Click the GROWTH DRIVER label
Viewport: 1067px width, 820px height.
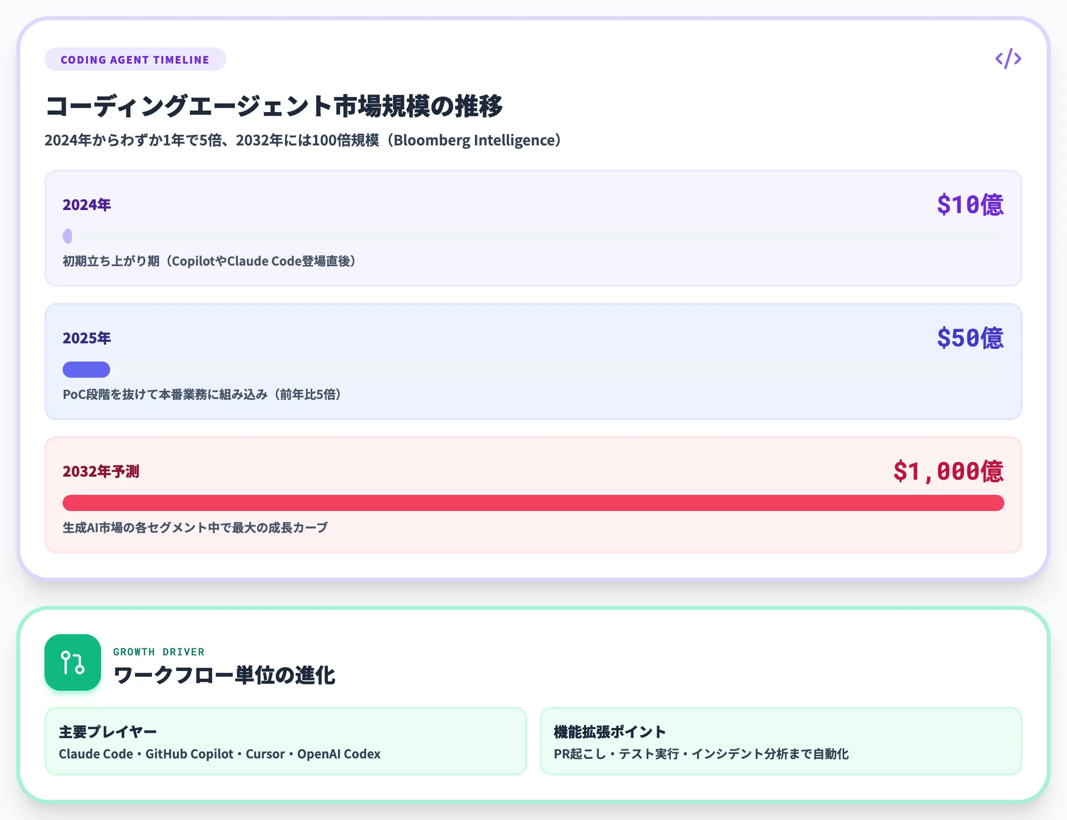coord(159,652)
